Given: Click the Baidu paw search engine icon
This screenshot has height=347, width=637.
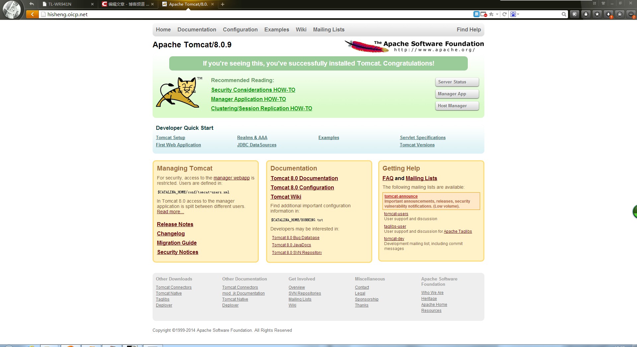Looking at the screenshot, I should coord(513,14).
